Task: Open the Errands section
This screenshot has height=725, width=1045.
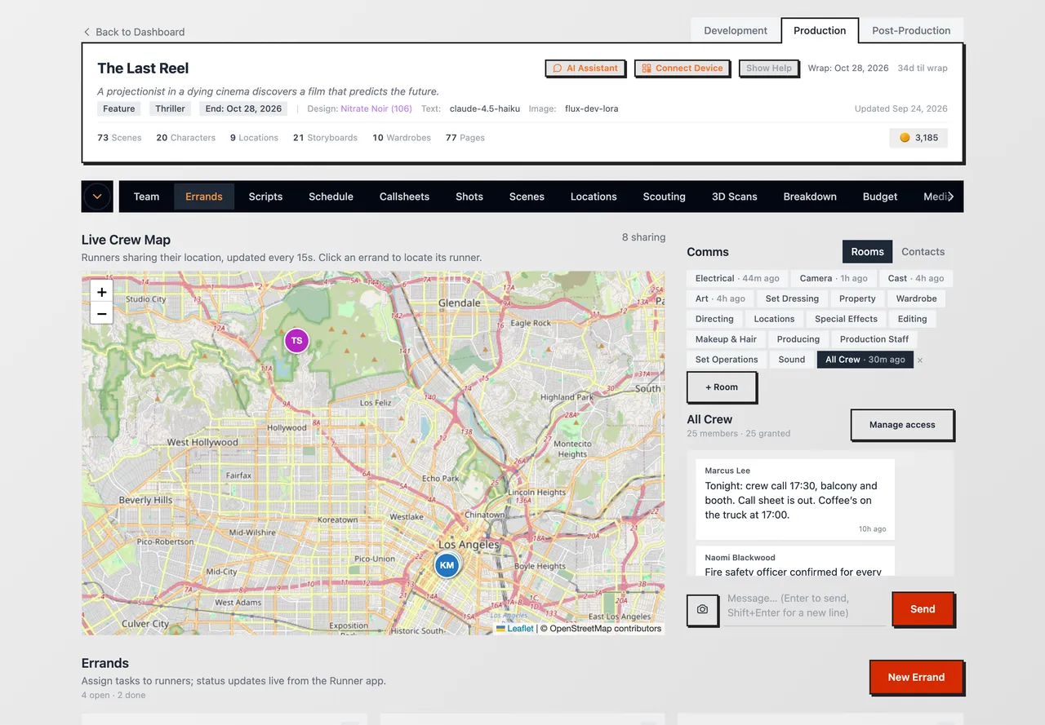Action: click(x=204, y=197)
